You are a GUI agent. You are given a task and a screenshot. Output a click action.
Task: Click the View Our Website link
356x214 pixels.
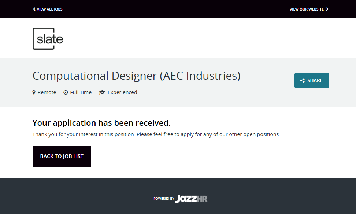307,9
